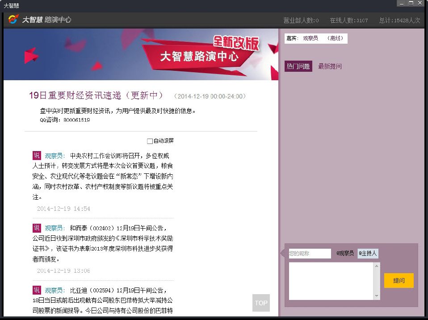428x320 pixels.
Task: Click the 总计:15428人次 counter
Action: [399, 21]
